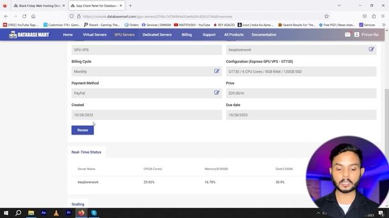Open a new tab with plus button
Viewport: 389px width, 218px height.
[130, 5]
